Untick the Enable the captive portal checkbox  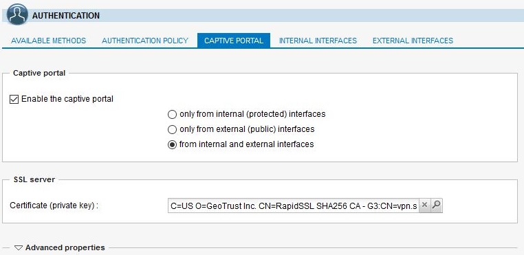(14, 99)
